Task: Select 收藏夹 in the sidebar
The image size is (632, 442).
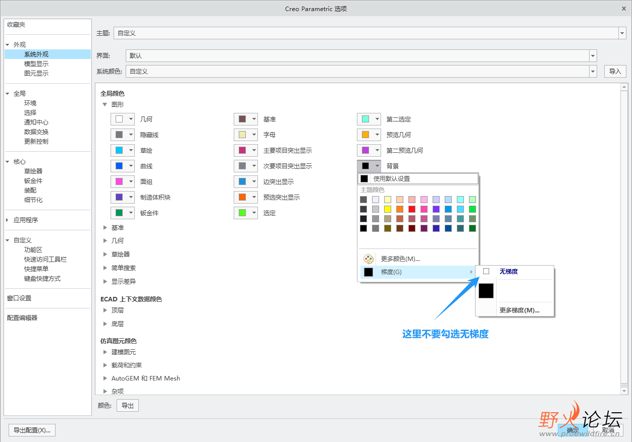Action: point(16,25)
